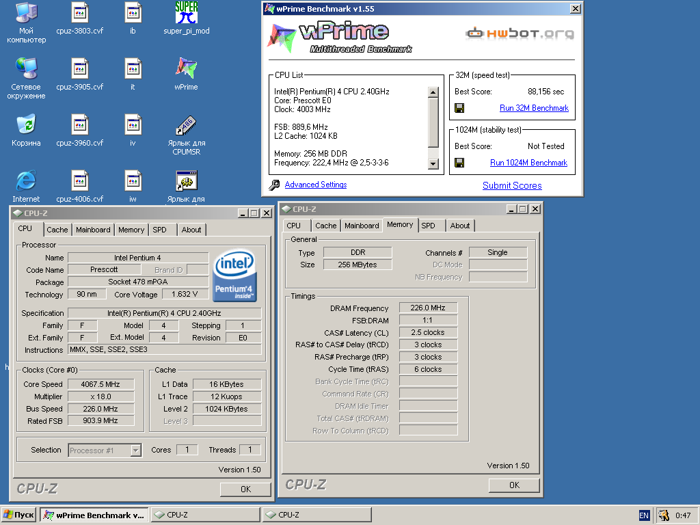Viewport: 700px width, 525px height.
Task: Open My Computer desktop icon
Action: [26, 23]
